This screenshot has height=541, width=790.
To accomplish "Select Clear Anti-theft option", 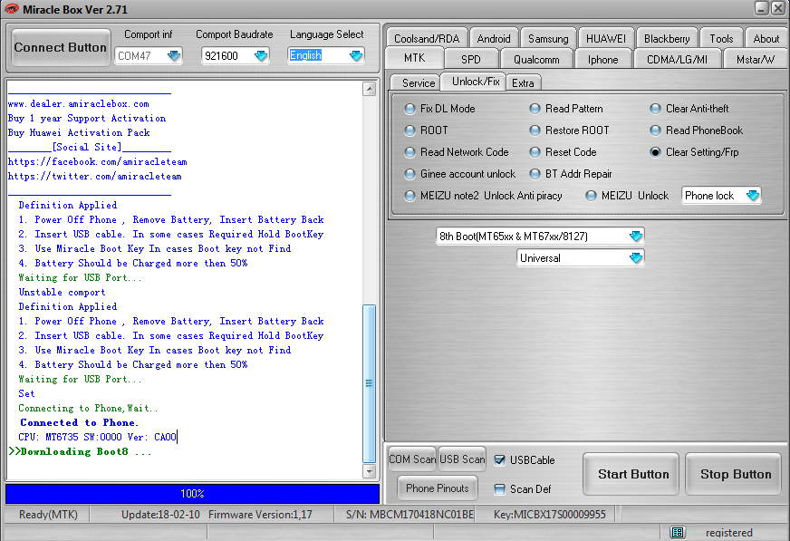I will [x=656, y=109].
